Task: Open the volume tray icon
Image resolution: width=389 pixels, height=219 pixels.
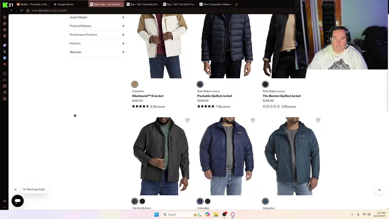Action: point(369,214)
